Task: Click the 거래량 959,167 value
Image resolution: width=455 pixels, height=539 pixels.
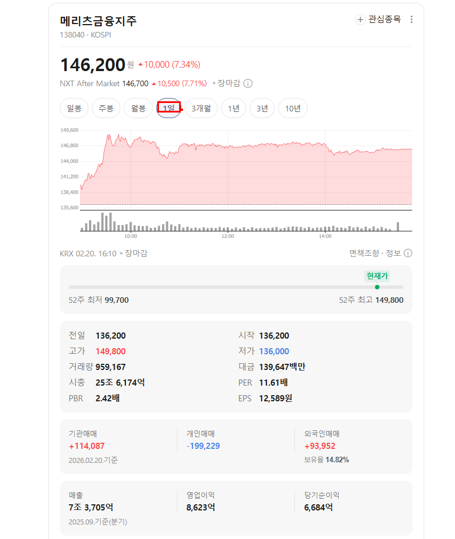Action: pyautogui.click(x=110, y=367)
